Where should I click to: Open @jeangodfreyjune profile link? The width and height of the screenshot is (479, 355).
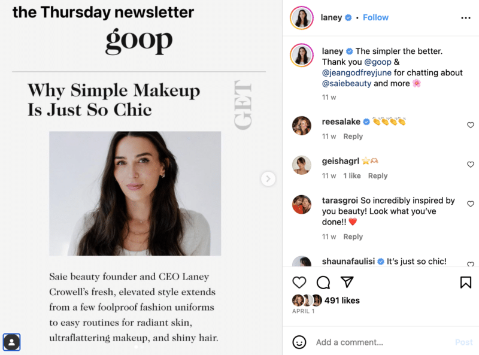click(x=356, y=72)
